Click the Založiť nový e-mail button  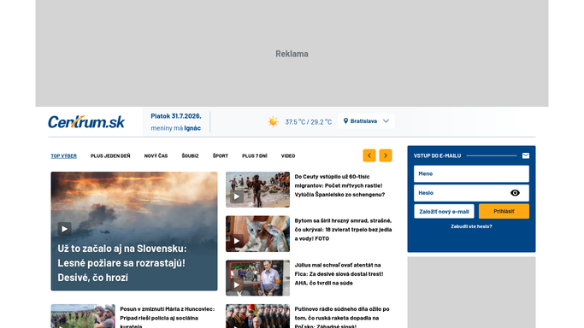point(444,211)
